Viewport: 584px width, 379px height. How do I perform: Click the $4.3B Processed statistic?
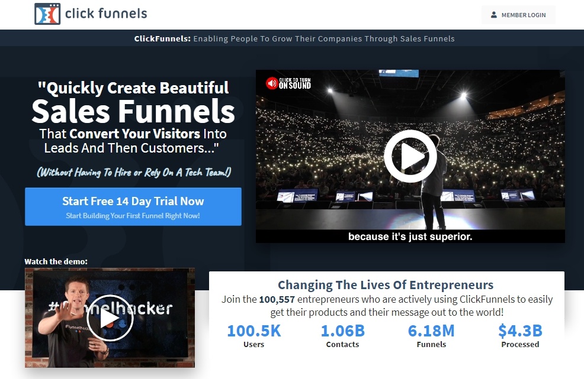click(520, 336)
